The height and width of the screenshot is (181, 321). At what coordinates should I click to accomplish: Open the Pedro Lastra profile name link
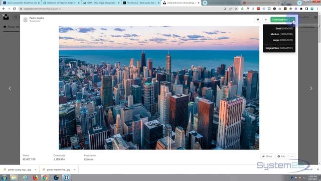(37, 18)
